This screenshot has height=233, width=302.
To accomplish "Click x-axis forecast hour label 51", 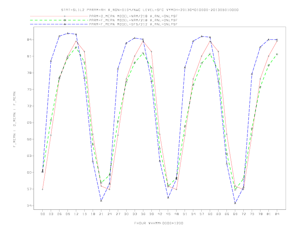I will (185, 214).
